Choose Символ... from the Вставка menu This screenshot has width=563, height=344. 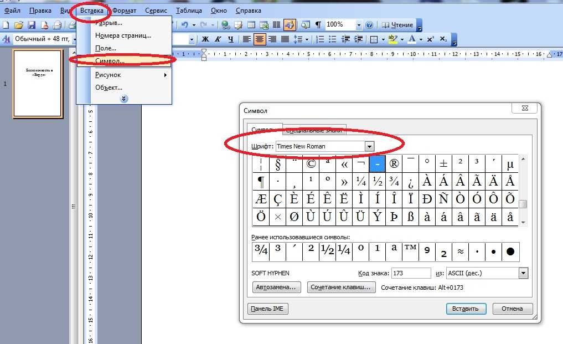pos(124,61)
